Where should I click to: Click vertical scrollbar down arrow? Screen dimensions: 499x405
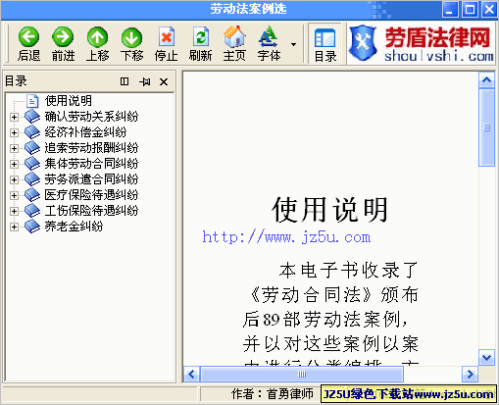pyautogui.click(x=486, y=358)
